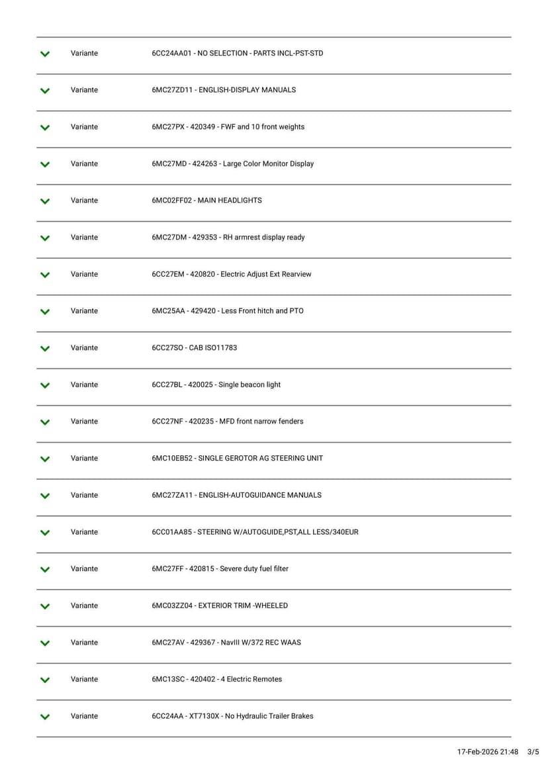
Task: Click chevron for MFD front narrow fenders
Action: [44, 422]
